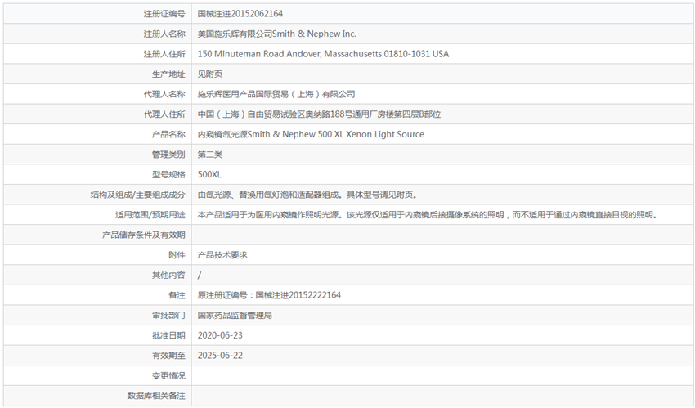This screenshot has height=408, width=695.
Task: Click the 结构及组成/主要组成成分 label
Action: coord(138,195)
